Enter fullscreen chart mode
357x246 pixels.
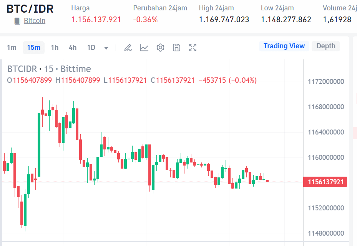(193, 48)
